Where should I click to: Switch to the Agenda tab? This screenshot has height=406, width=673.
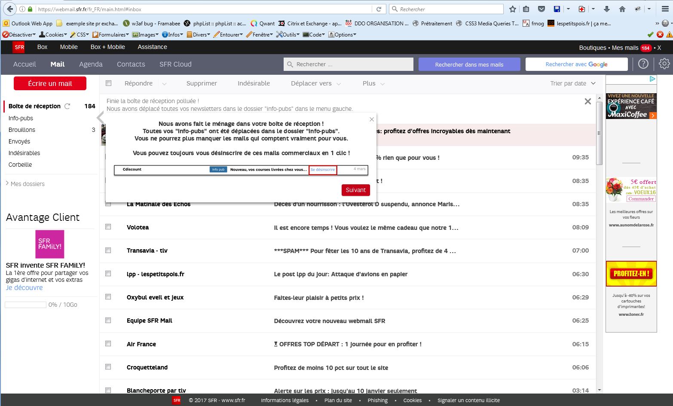coord(91,64)
